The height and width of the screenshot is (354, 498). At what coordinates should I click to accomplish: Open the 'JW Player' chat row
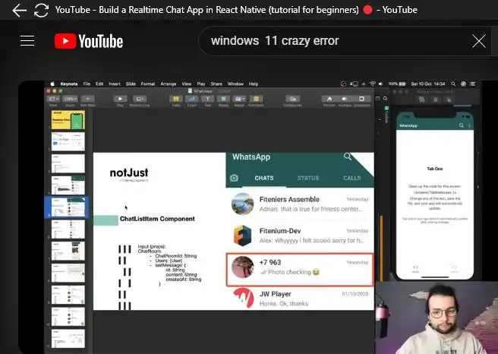[300, 298]
